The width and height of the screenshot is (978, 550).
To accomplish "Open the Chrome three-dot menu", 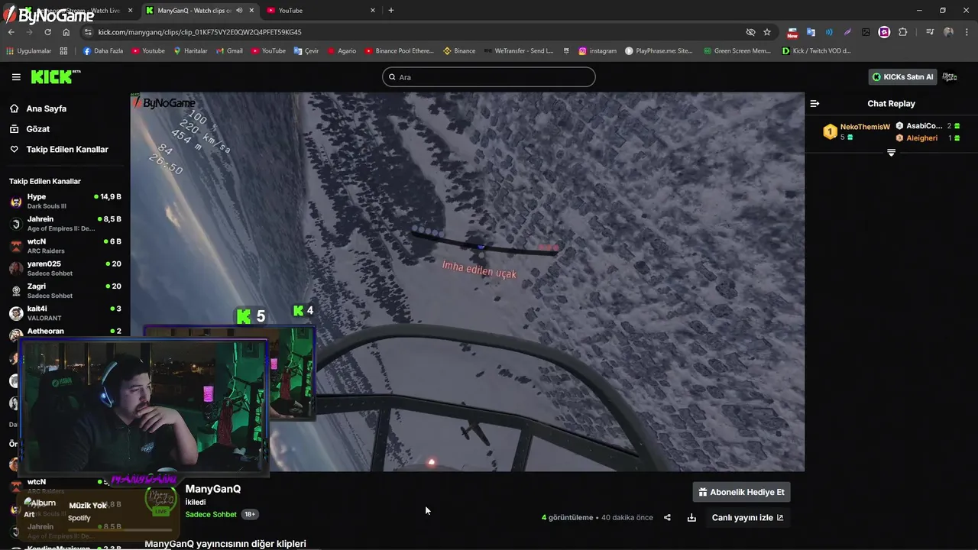I will point(967,32).
